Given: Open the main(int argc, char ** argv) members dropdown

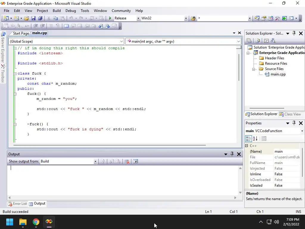Looking at the screenshot, I should (x=239, y=41).
